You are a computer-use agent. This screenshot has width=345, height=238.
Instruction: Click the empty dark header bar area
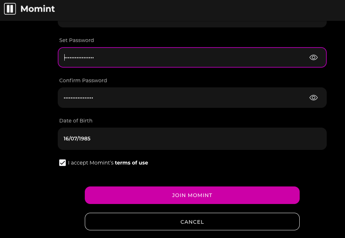[x=198, y=10]
